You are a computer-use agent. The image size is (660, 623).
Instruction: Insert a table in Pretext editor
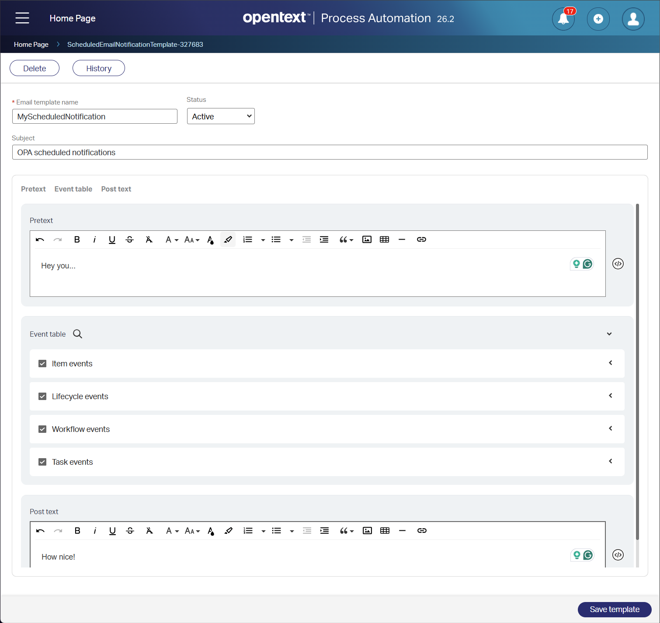(385, 240)
